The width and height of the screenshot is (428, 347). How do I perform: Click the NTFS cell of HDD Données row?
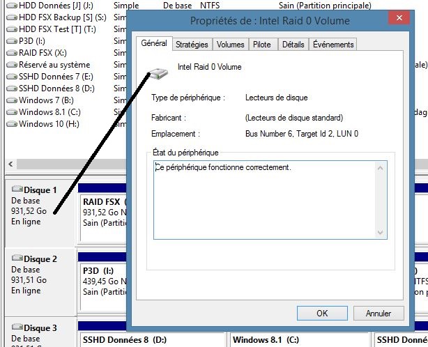pos(210,6)
